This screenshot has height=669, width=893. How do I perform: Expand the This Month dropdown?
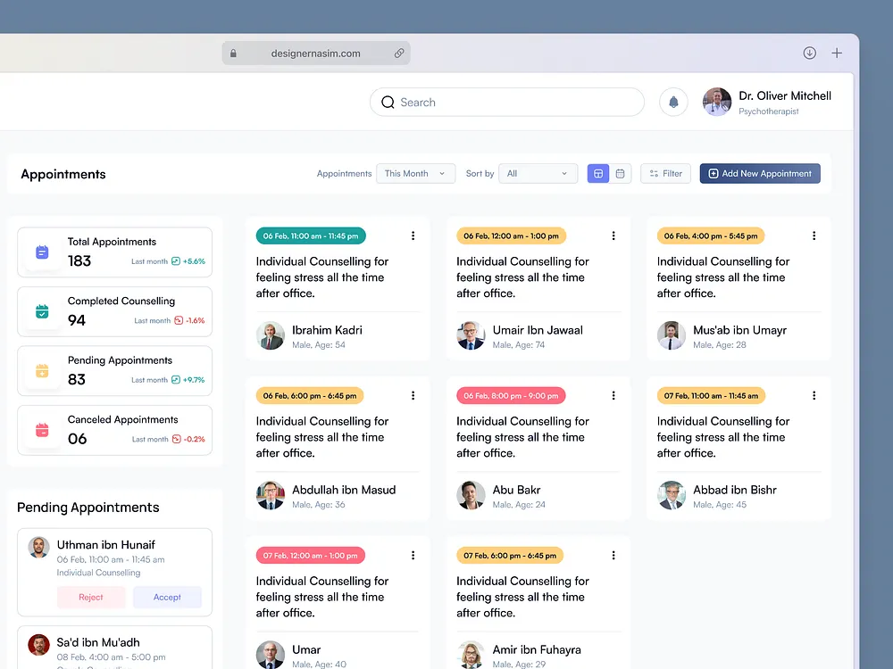coord(416,174)
